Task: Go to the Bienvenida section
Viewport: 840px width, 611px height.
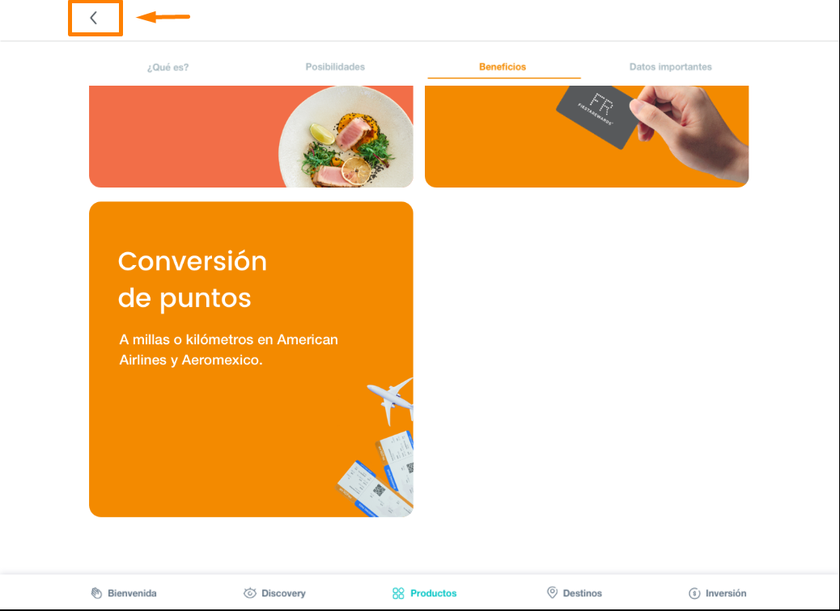Action: tap(132, 592)
